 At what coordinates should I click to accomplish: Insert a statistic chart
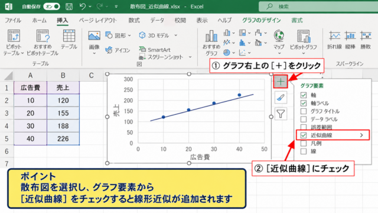pos(242,43)
